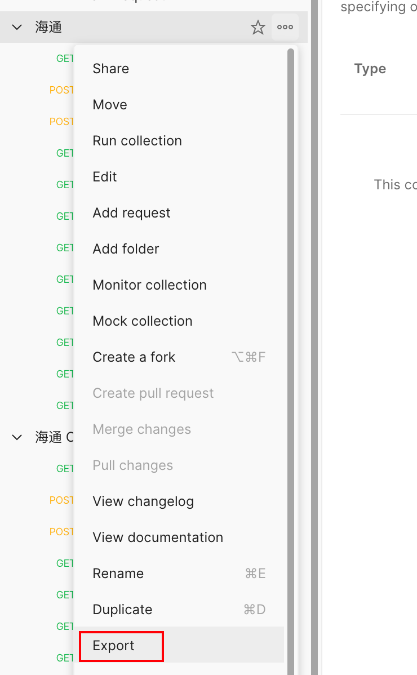417x675 pixels.
Task: Choose Share from the menu
Action: coord(110,68)
